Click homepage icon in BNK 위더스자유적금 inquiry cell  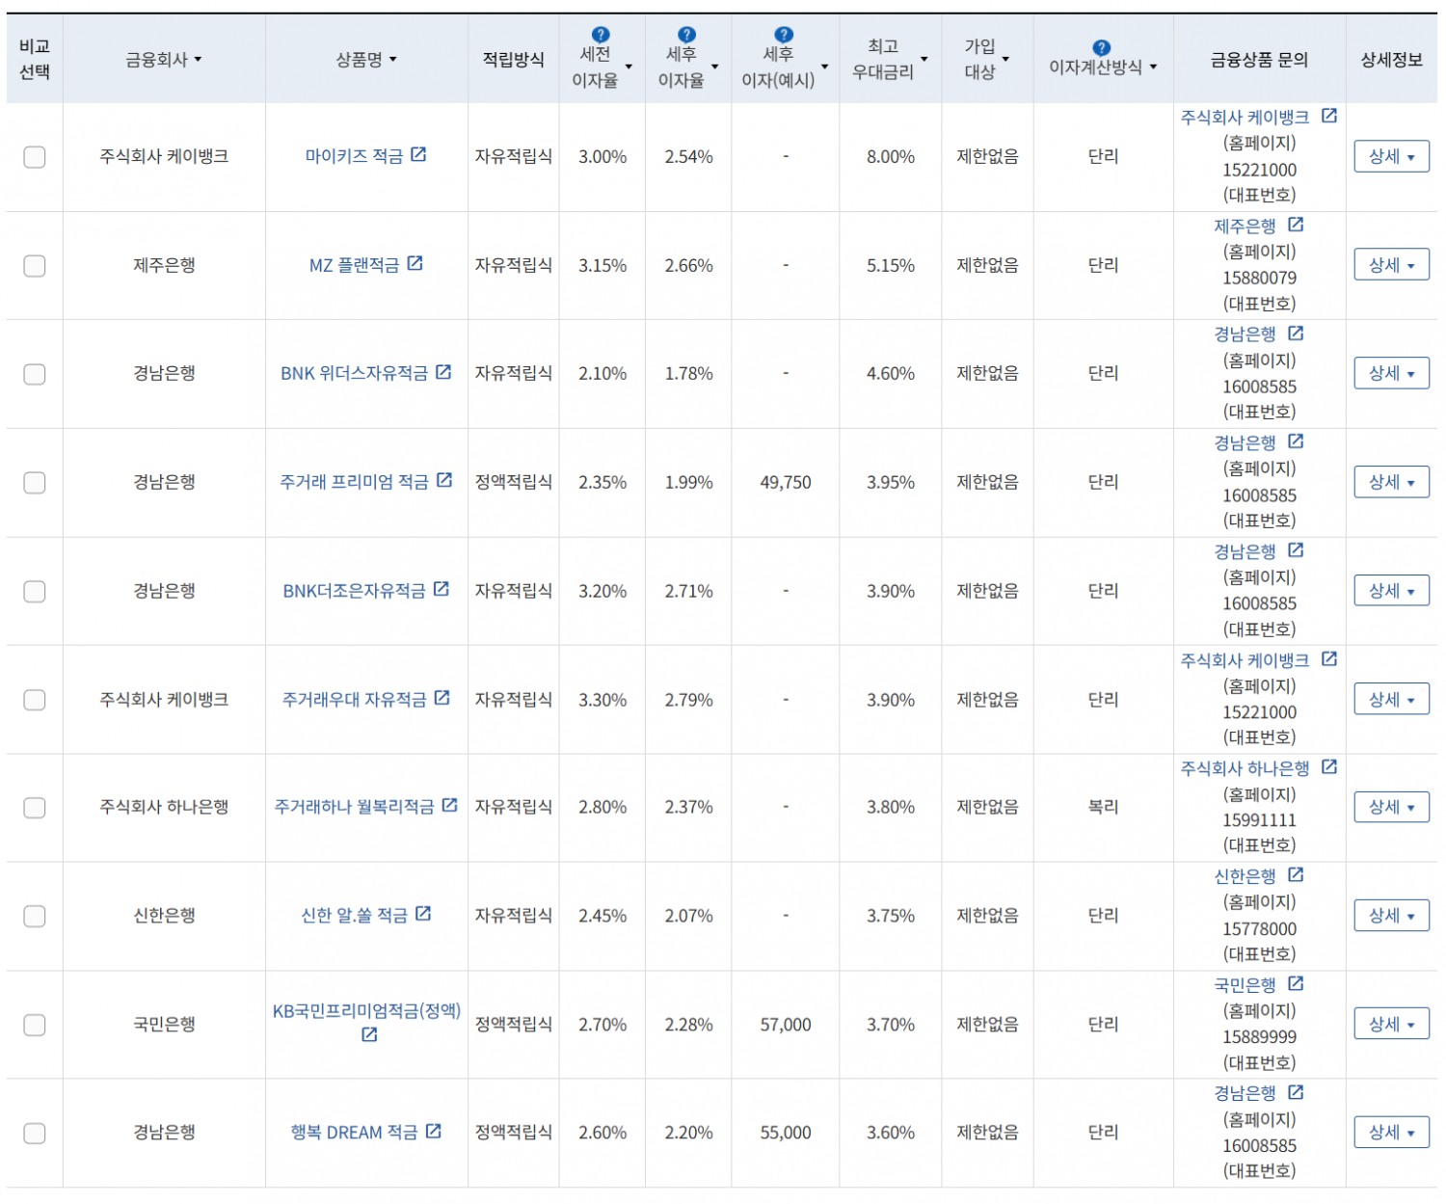click(1296, 333)
